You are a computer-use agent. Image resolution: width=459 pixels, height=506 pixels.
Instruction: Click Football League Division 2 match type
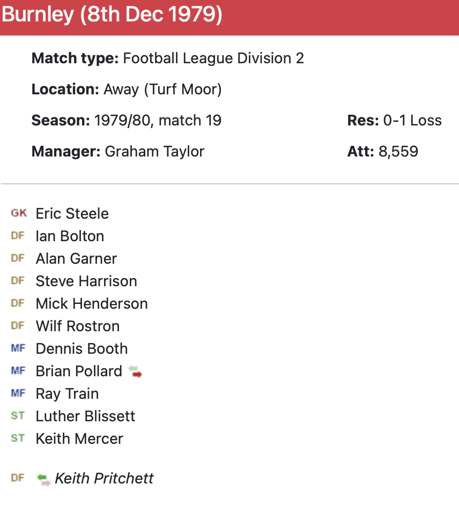[213, 58]
